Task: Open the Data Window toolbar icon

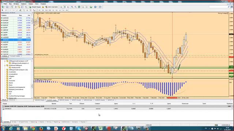Action: tap(15, 7)
